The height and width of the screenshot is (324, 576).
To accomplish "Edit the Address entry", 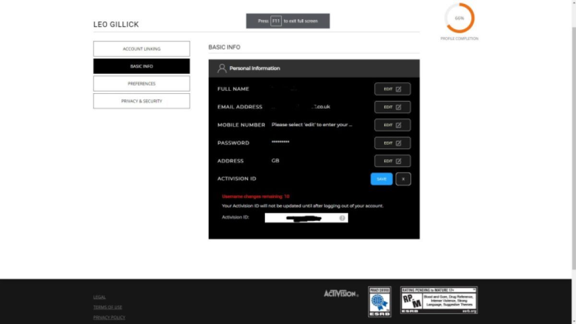I will [x=392, y=161].
